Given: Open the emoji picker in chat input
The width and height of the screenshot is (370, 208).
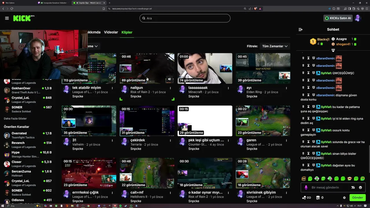Looking at the screenshot, I should pyautogui.click(x=360, y=187).
